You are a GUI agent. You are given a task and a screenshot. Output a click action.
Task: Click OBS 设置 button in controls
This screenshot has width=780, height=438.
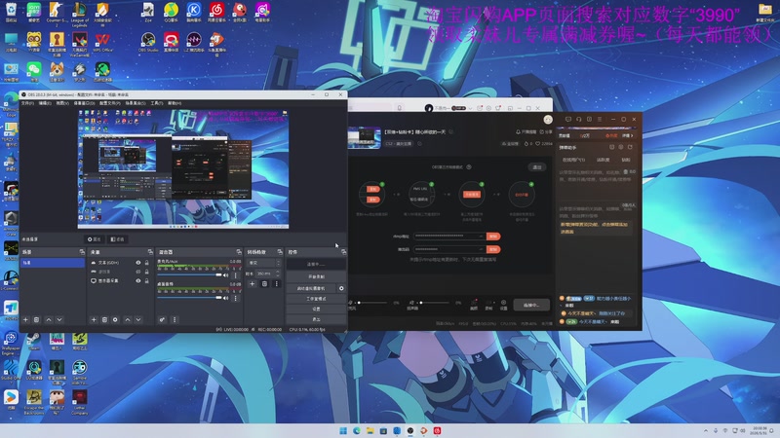click(316, 309)
